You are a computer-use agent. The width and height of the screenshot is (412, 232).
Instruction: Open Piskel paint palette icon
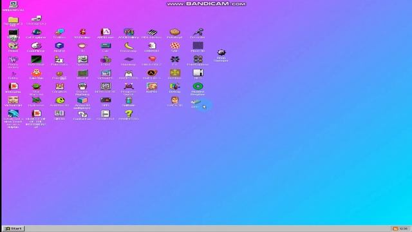(13, 46)
